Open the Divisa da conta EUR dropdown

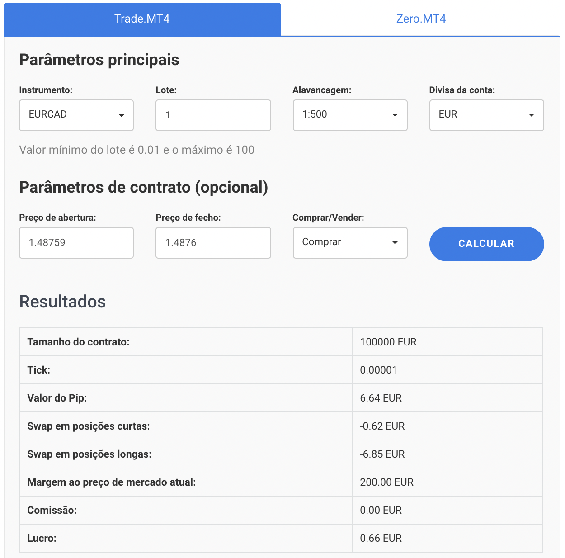coord(487,115)
